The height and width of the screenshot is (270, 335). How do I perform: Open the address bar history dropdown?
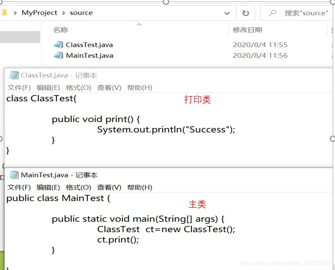pyautogui.click(x=227, y=13)
